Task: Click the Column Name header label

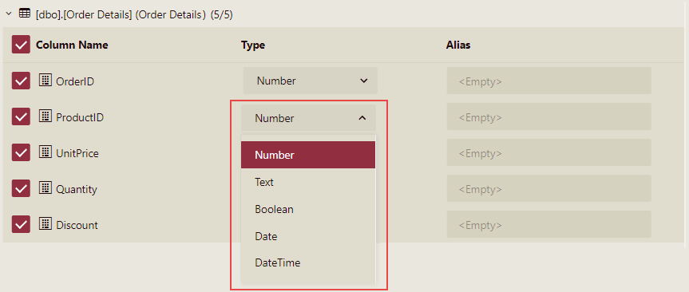Action: point(72,45)
